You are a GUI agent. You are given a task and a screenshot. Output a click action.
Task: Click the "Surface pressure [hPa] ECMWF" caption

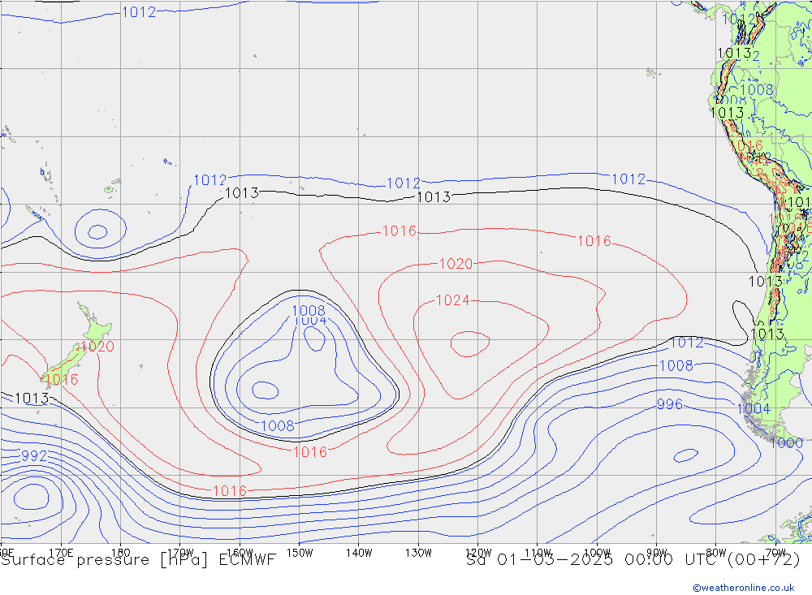tap(138, 560)
